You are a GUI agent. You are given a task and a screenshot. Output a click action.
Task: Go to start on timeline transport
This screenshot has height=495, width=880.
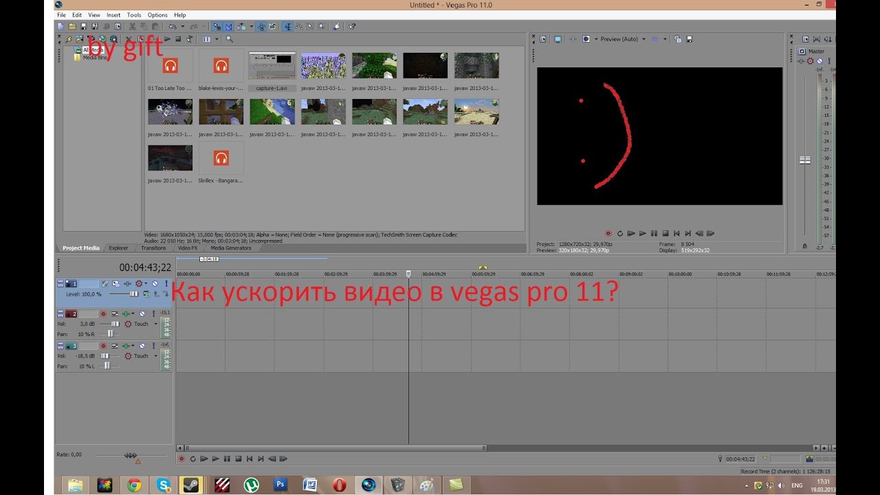coord(249,459)
